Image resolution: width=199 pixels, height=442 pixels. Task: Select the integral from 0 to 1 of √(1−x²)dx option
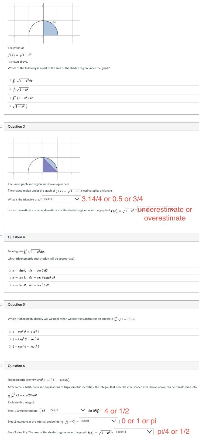(x=10, y=81)
